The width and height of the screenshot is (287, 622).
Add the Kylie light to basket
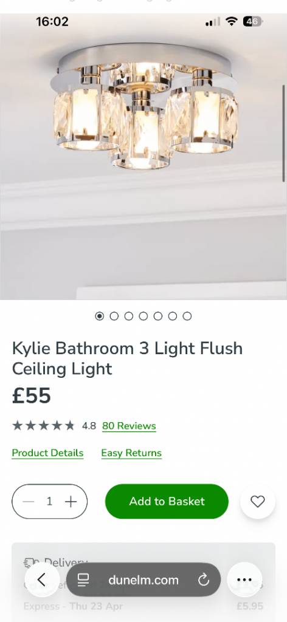[x=167, y=501]
